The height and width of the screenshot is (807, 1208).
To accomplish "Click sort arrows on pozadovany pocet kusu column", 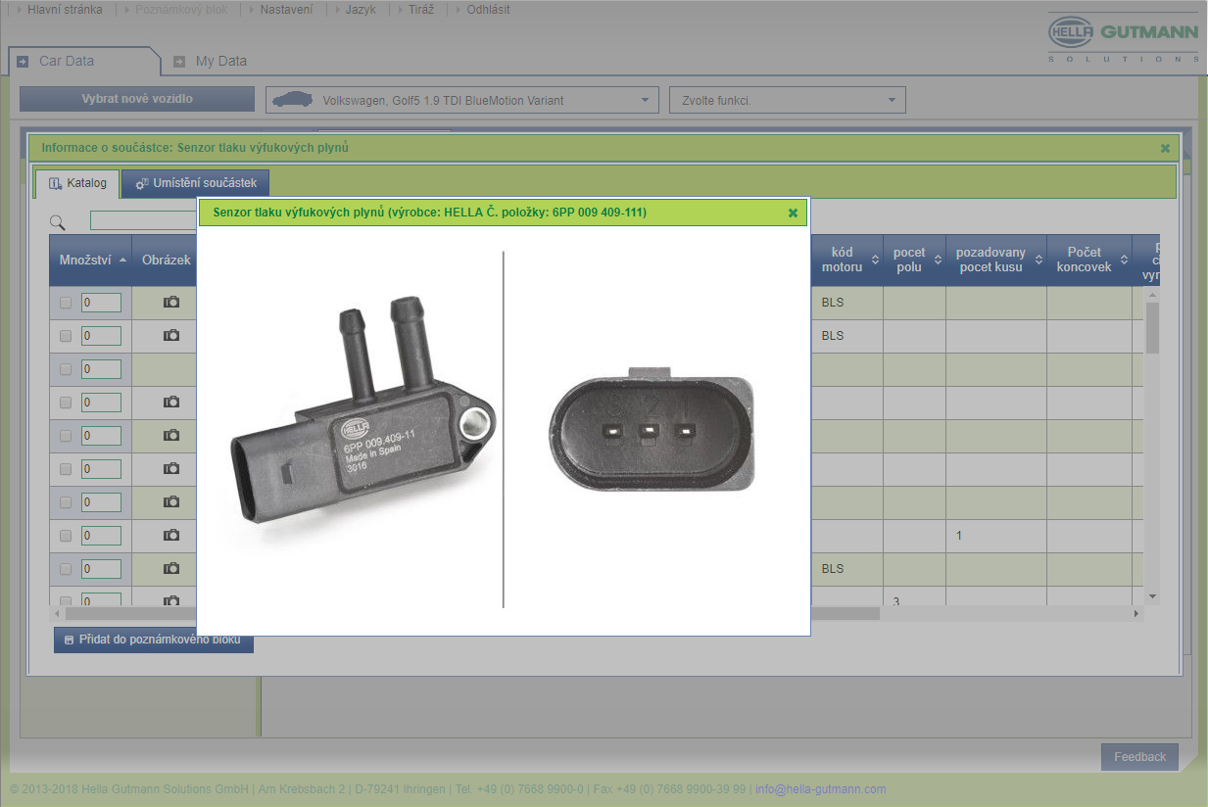I will pyautogui.click(x=1038, y=260).
